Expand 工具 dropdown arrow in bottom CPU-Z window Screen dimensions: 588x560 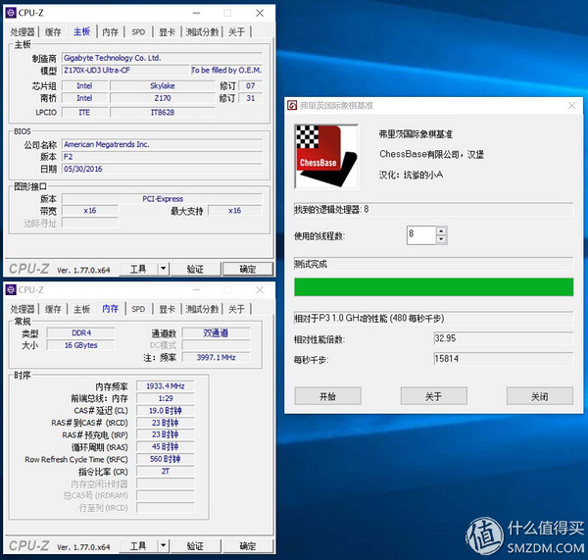[x=163, y=546]
